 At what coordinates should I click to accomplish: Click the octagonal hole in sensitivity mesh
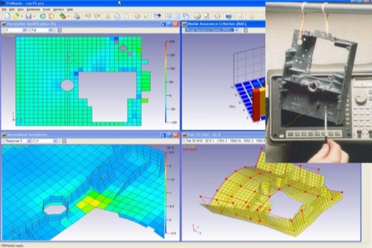[55, 210]
